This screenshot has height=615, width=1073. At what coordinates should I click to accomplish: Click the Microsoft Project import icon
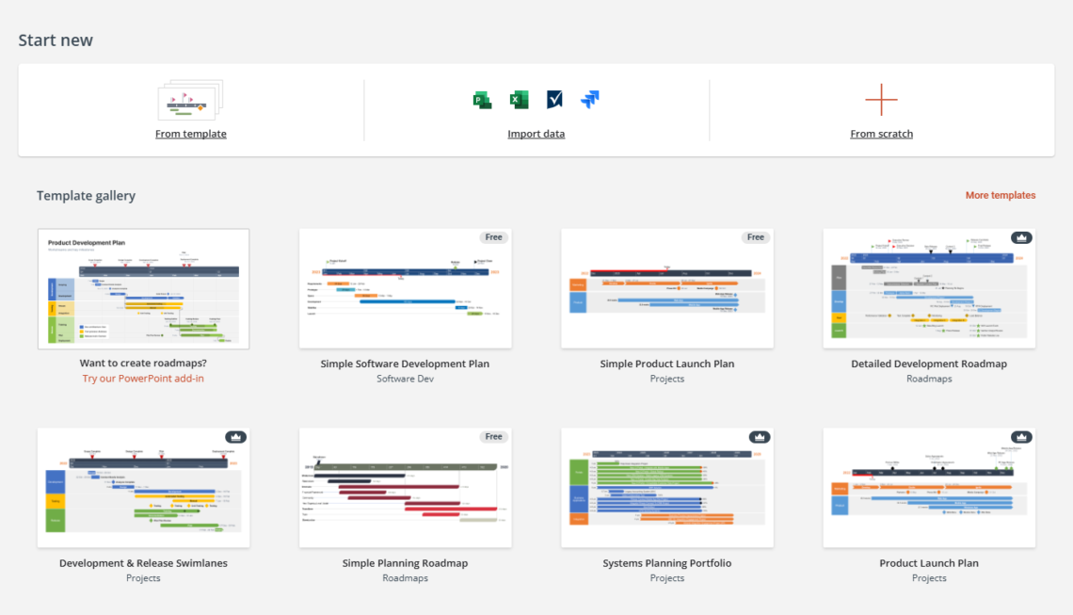tap(483, 100)
